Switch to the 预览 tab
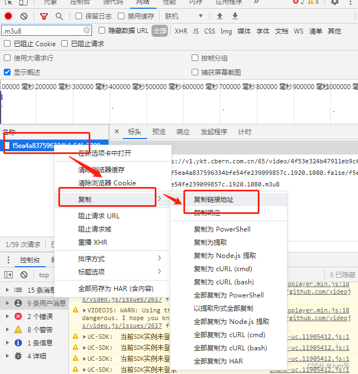Viewport: 358px width, 374px height. [159, 131]
